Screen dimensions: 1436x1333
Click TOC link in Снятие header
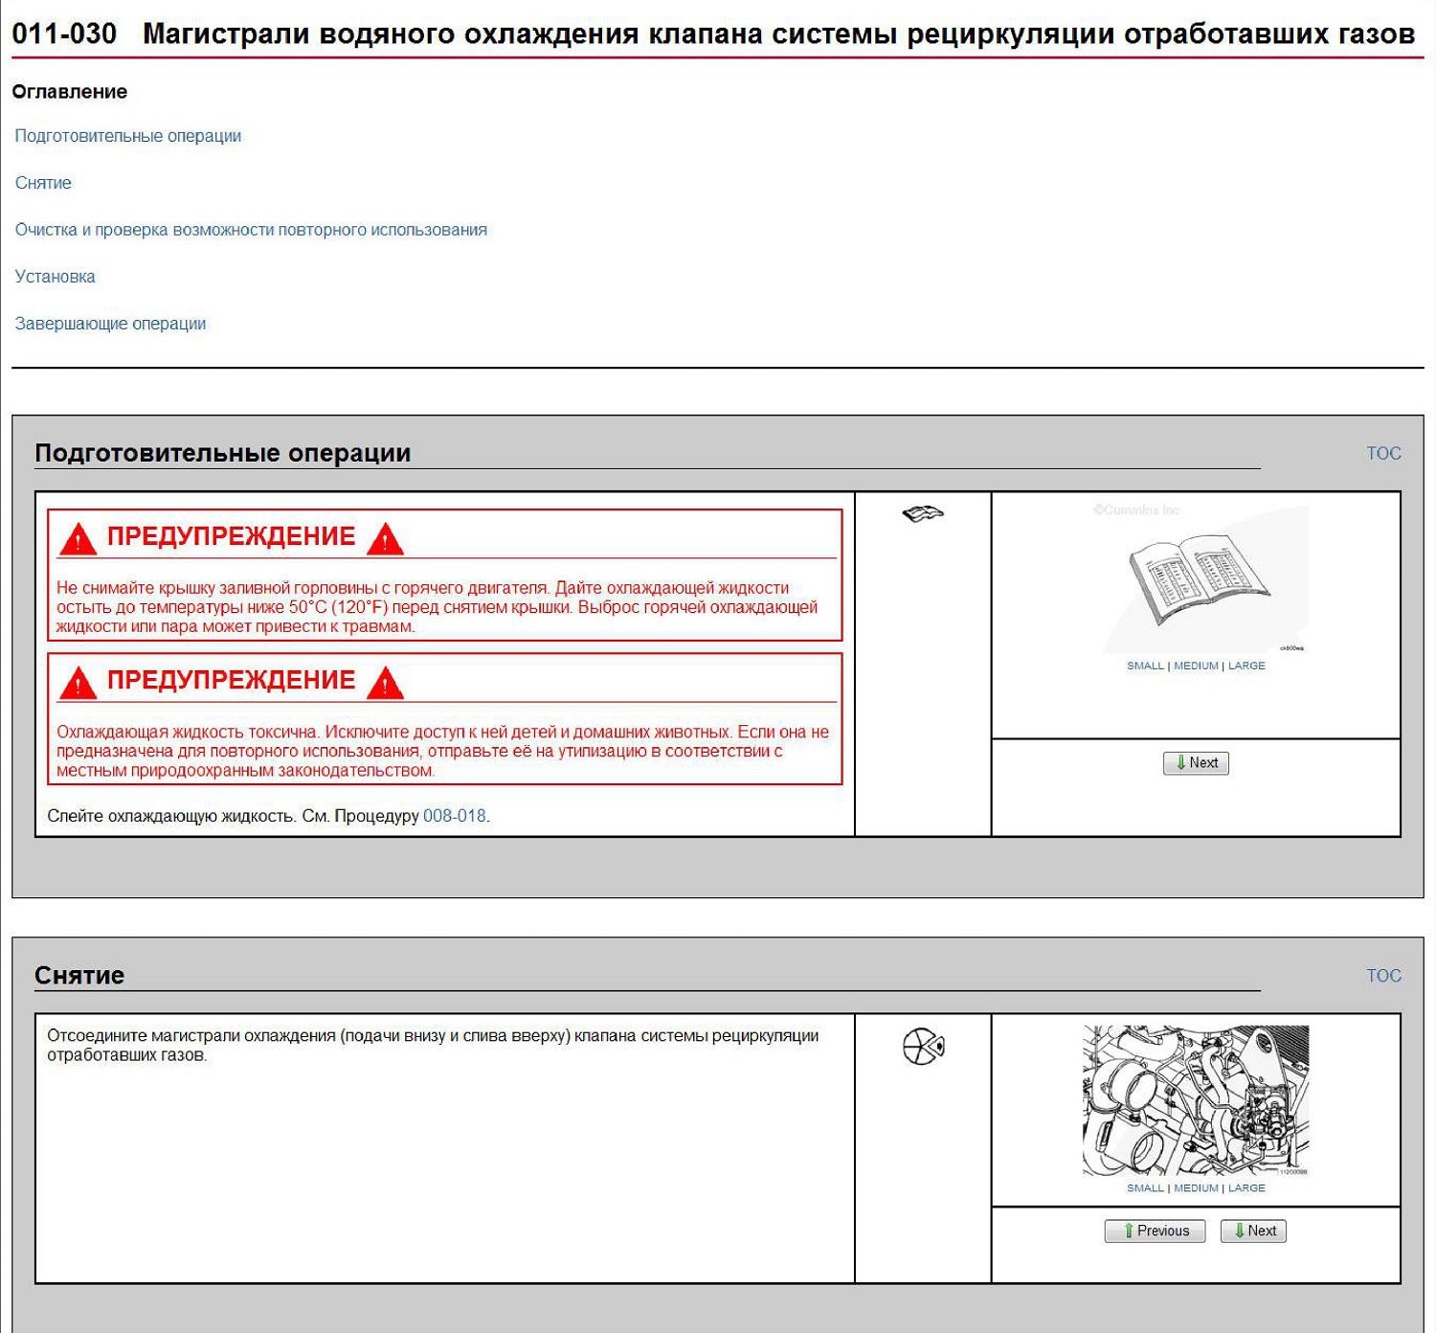[x=1383, y=975]
